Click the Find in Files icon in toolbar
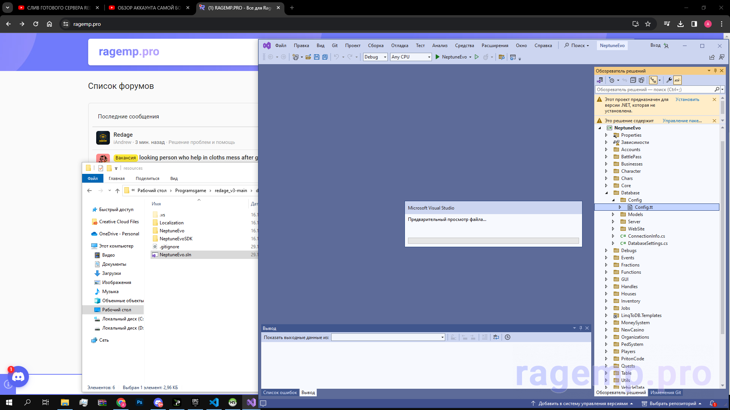Screen dimensions: 730x410 pyautogui.click(x=501, y=57)
